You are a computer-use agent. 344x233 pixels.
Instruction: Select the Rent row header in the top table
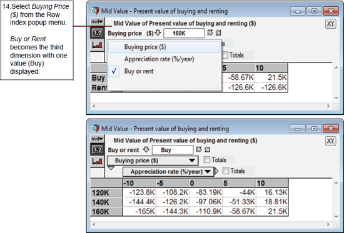[99, 87]
